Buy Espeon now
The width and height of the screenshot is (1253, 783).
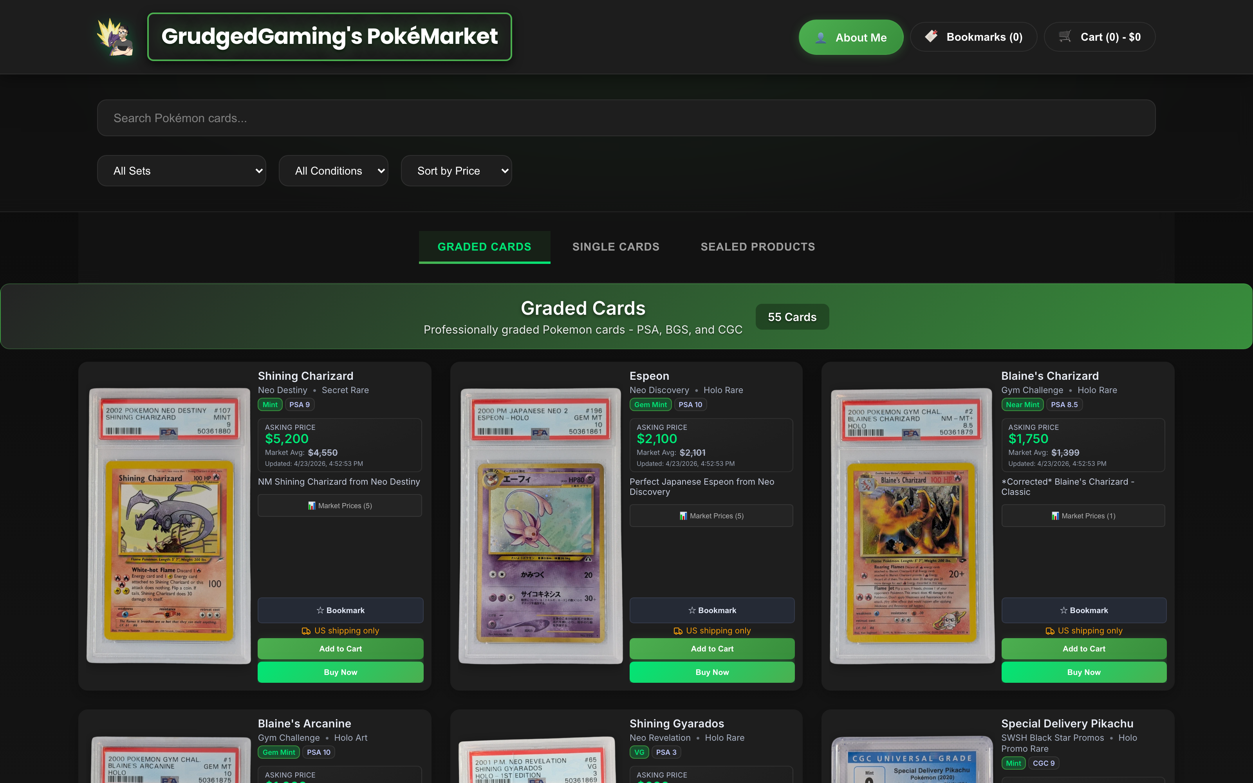click(712, 672)
